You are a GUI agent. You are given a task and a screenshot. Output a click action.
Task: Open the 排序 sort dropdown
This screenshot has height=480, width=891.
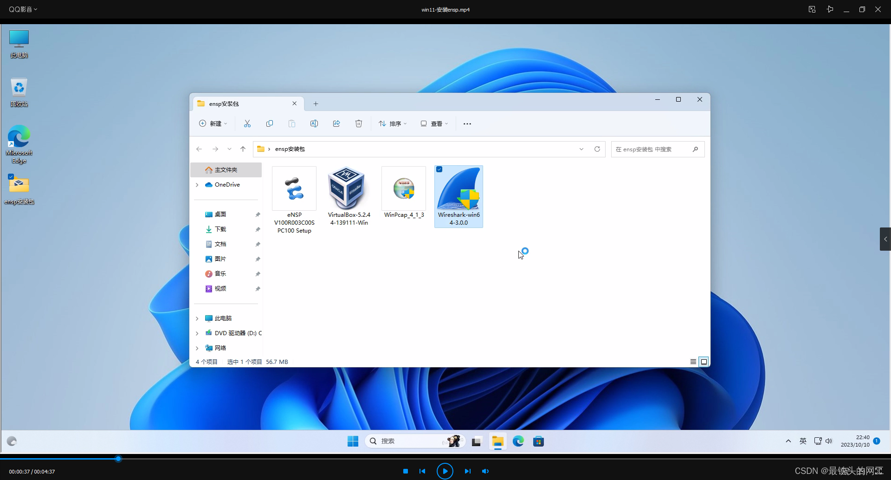point(393,123)
